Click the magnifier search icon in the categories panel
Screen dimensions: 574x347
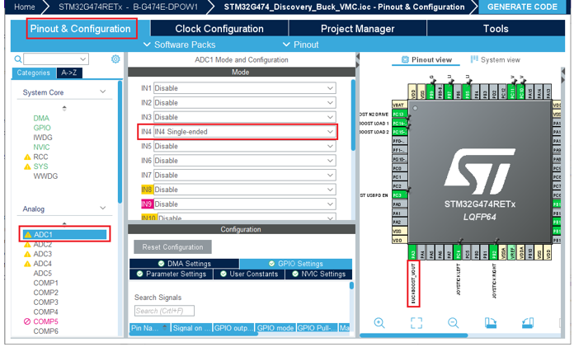(x=18, y=59)
